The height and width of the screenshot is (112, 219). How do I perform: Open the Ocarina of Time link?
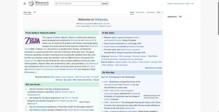tap(94, 46)
